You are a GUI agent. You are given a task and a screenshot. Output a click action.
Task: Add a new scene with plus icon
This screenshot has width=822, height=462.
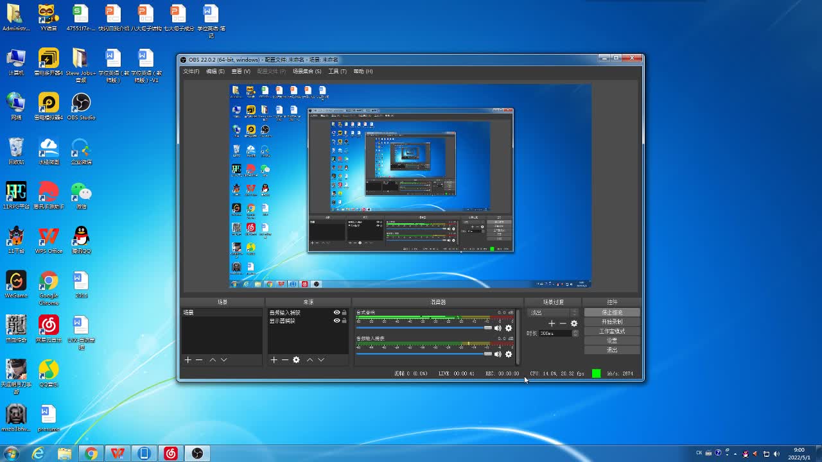188,360
